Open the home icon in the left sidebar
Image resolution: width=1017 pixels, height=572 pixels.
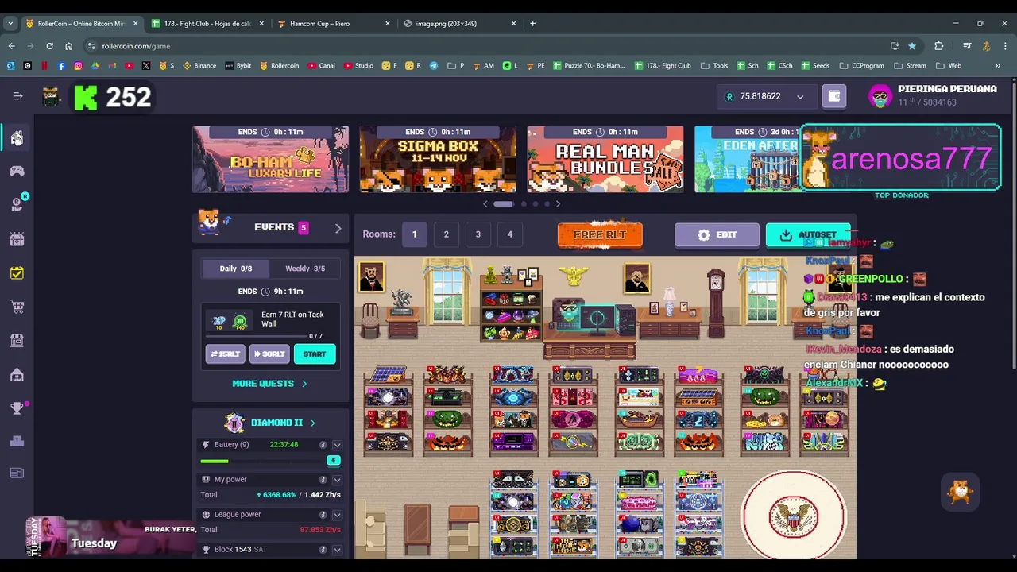tap(17, 137)
